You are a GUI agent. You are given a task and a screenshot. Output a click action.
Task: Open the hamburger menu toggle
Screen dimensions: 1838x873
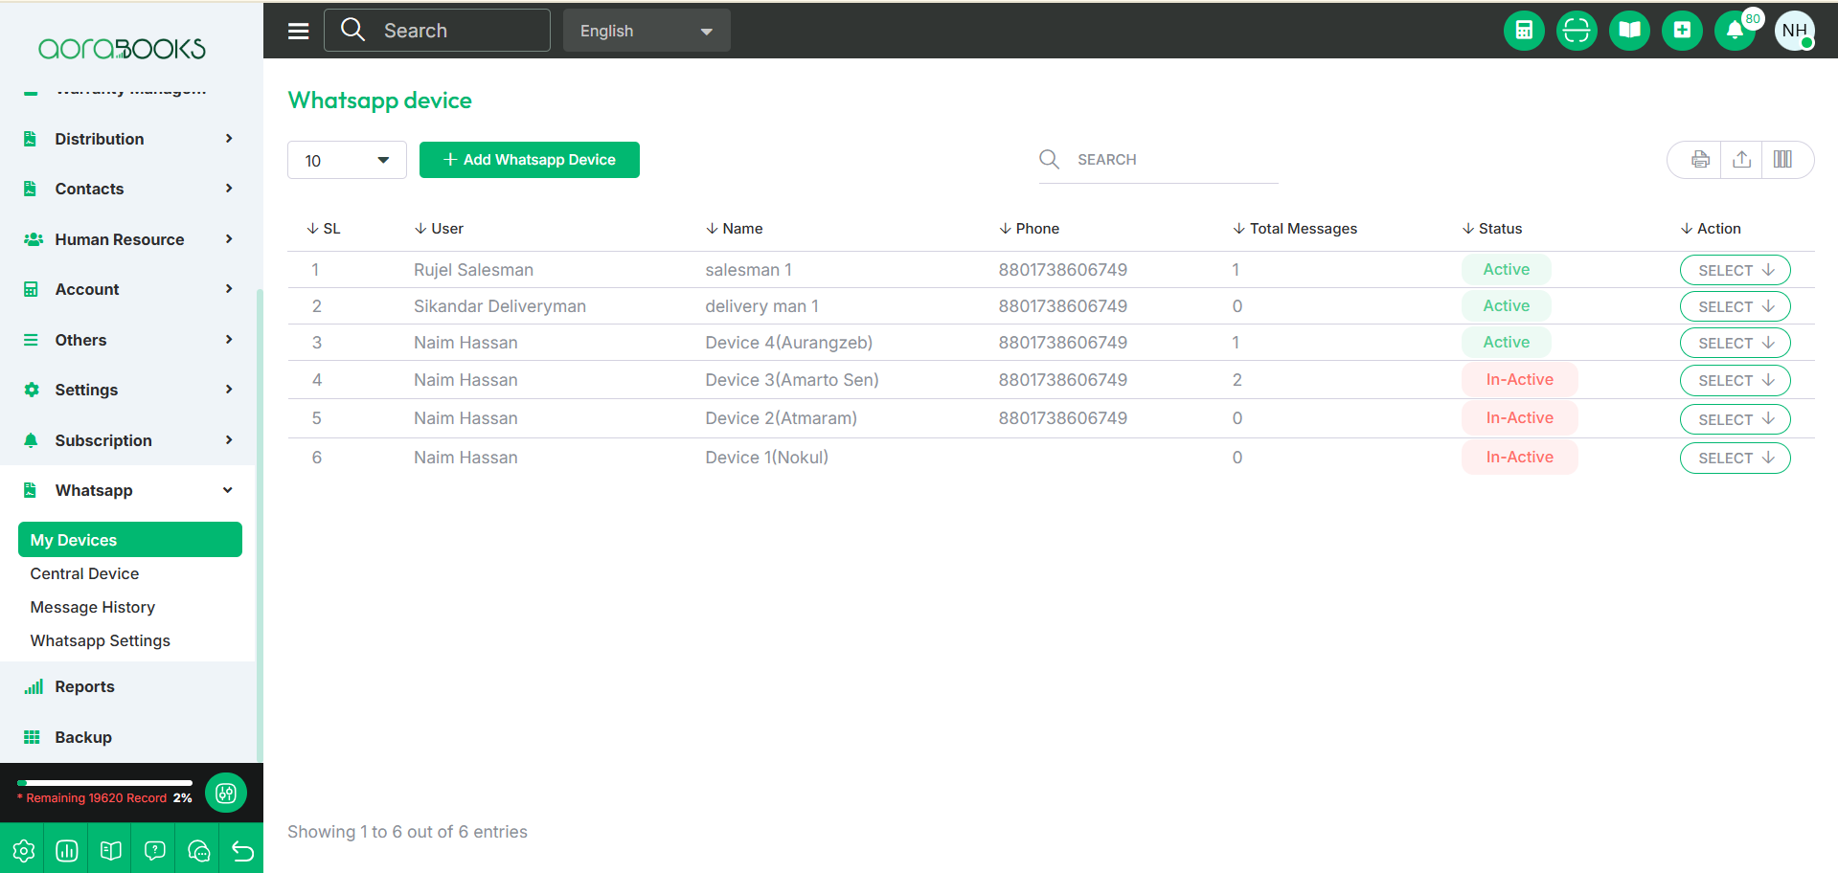click(299, 31)
